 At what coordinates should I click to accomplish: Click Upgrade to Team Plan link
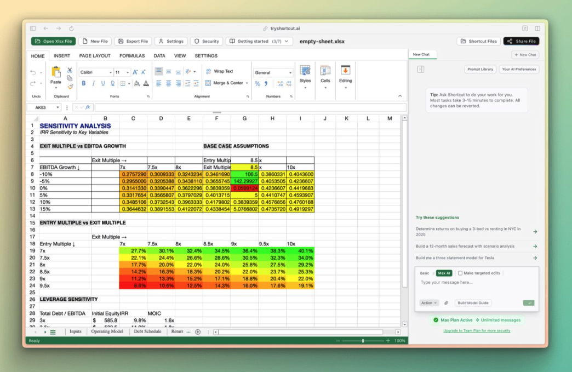click(x=477, y=330)
